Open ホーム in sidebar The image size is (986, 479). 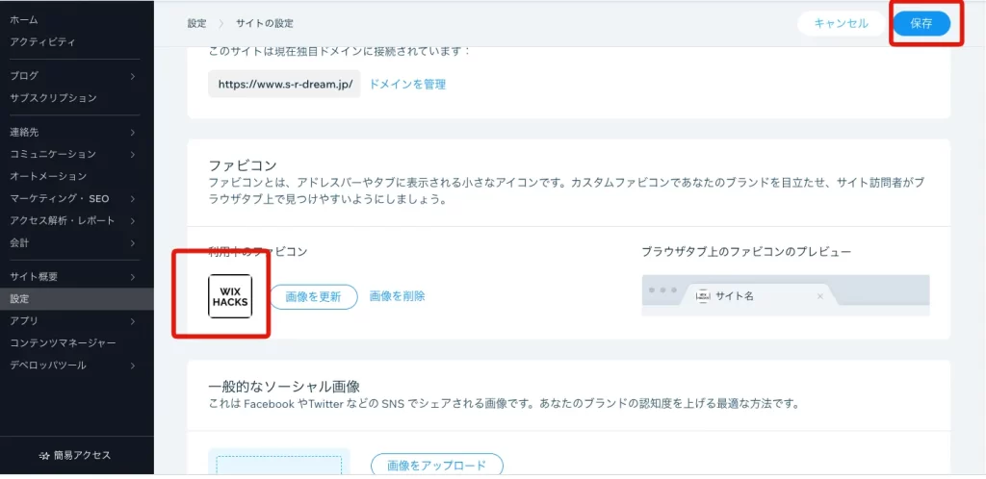coord(24,20)
